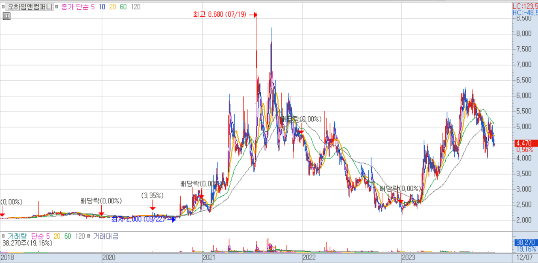Click the 6,000 price axis label
The image size is (538, 263).
524,96
